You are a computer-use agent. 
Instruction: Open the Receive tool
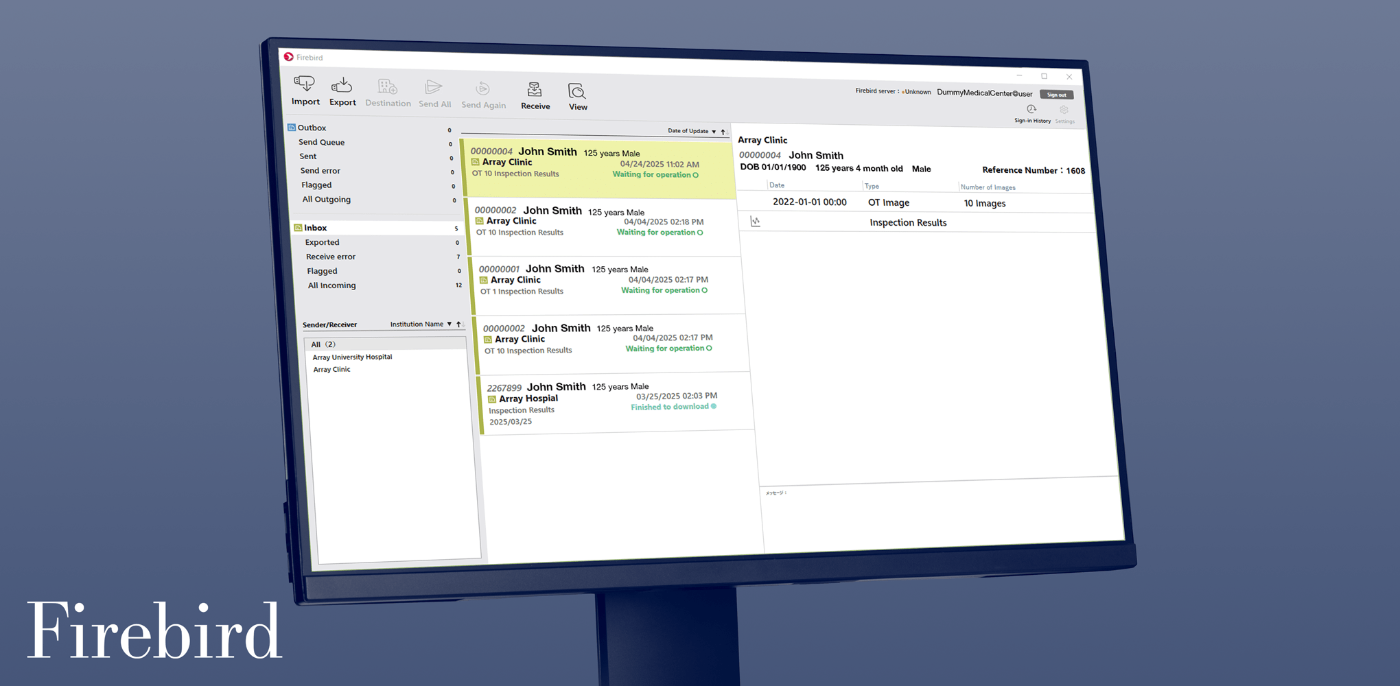coord(535,90)
